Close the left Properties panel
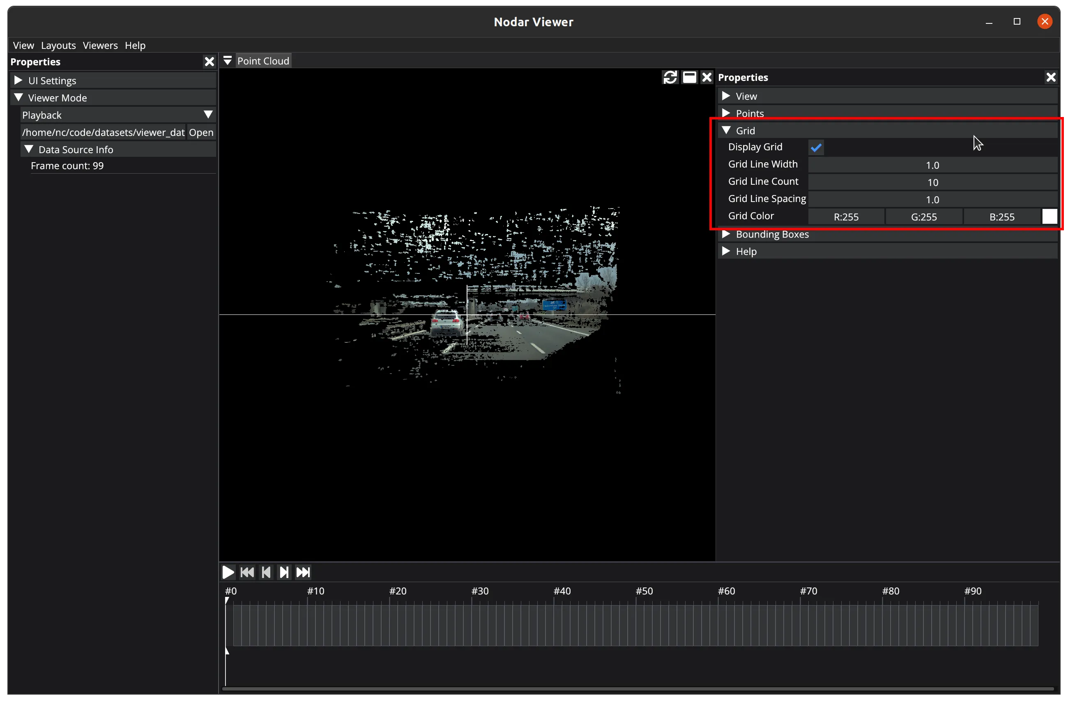Viewport: 1068px width, 702px height. pos(209,62)
